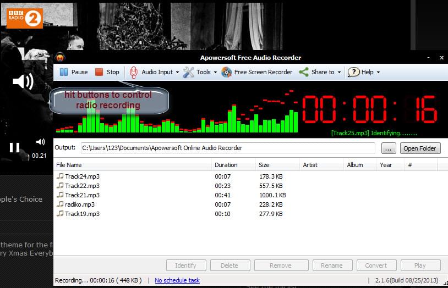This screenshot has height=288, width=448.
Task: Sort by Size column header
Action: (x=277, y=165)
